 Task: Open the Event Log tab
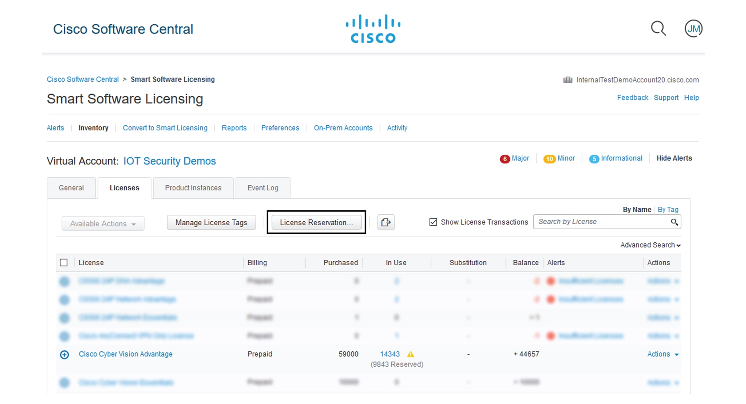tap(263, 188)
